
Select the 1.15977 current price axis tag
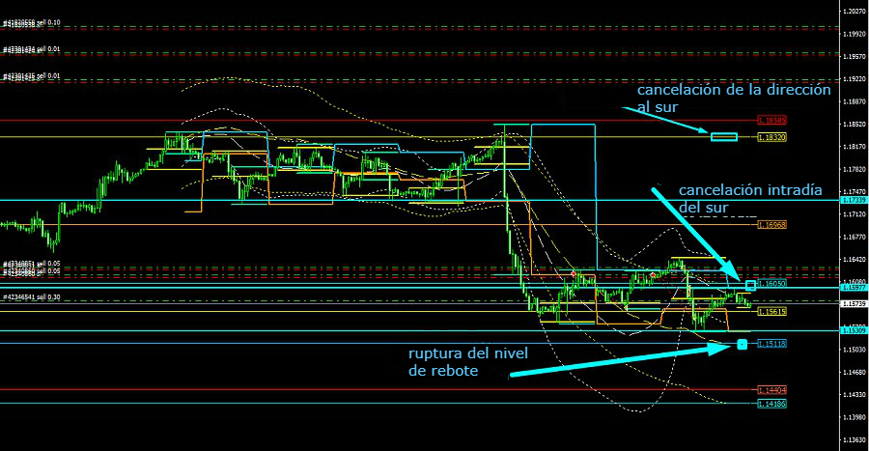[853, 288]
